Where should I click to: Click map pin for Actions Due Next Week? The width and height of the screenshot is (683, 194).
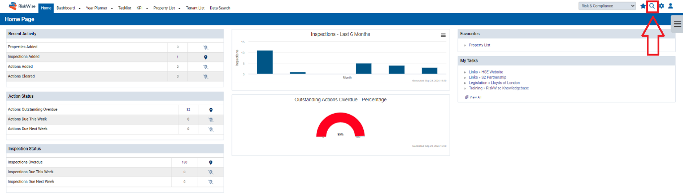click(211, 129)
